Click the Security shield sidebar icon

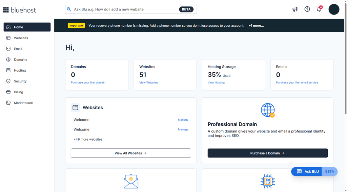(8, 81)
